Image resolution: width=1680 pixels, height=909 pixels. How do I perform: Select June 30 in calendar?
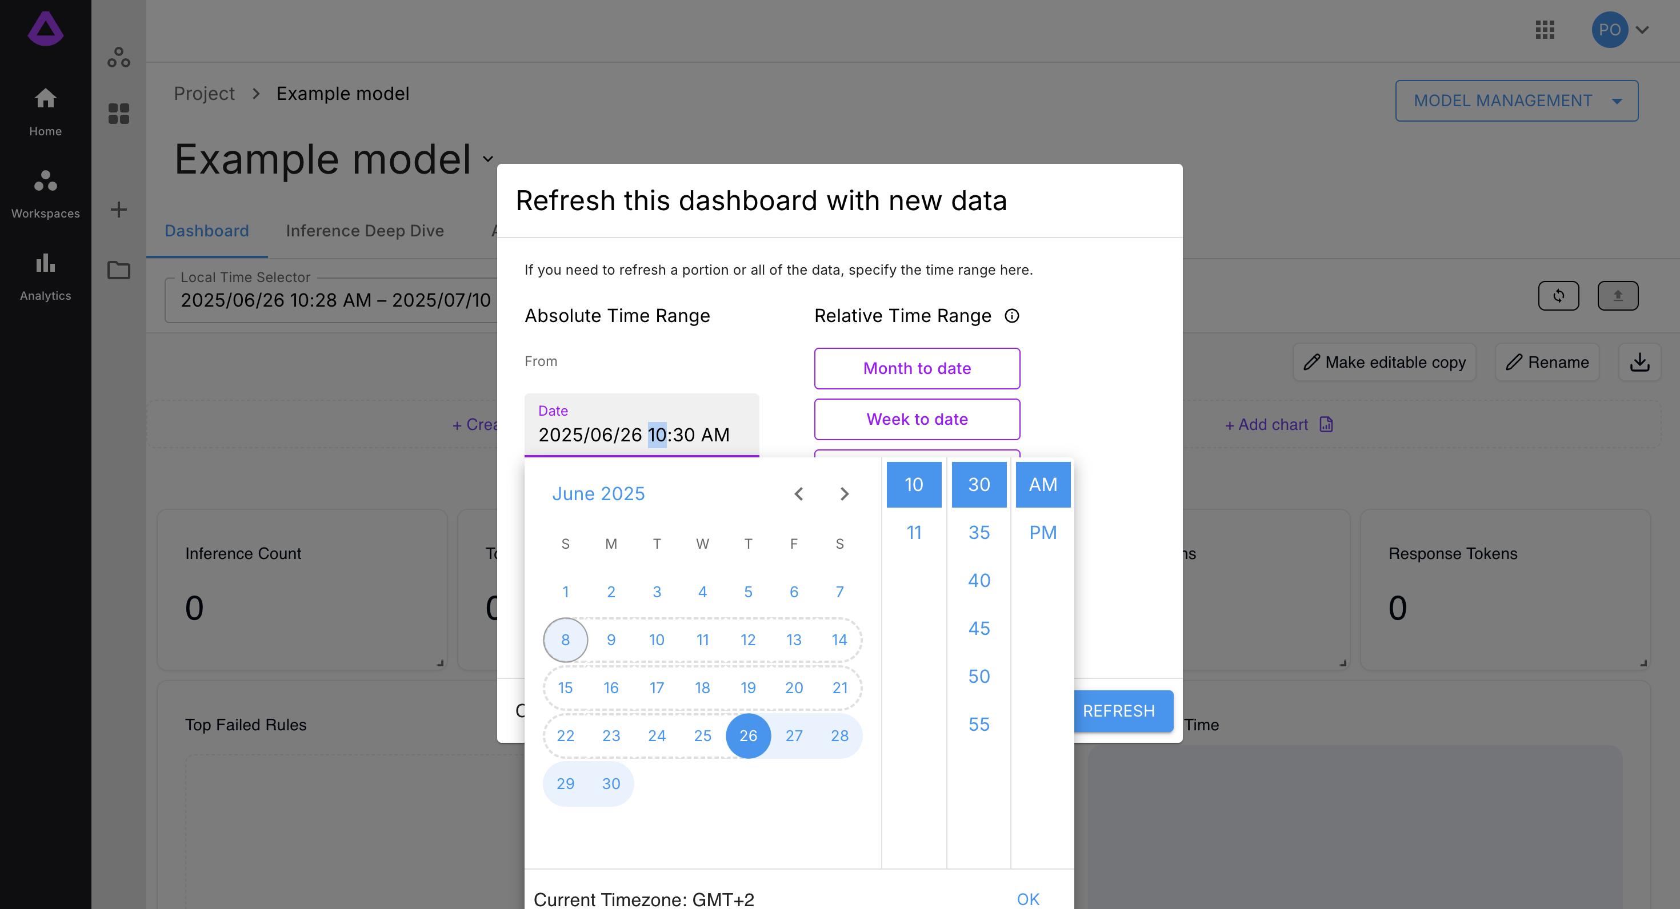(x=611, y=783)
